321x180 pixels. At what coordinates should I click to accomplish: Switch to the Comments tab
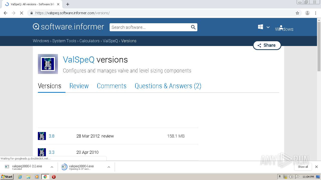112,86
